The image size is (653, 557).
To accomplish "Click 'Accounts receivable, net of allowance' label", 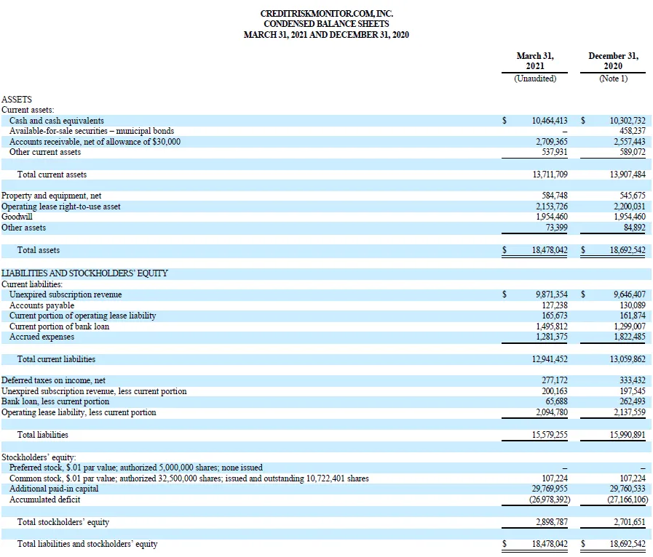I will pos(95,142).
